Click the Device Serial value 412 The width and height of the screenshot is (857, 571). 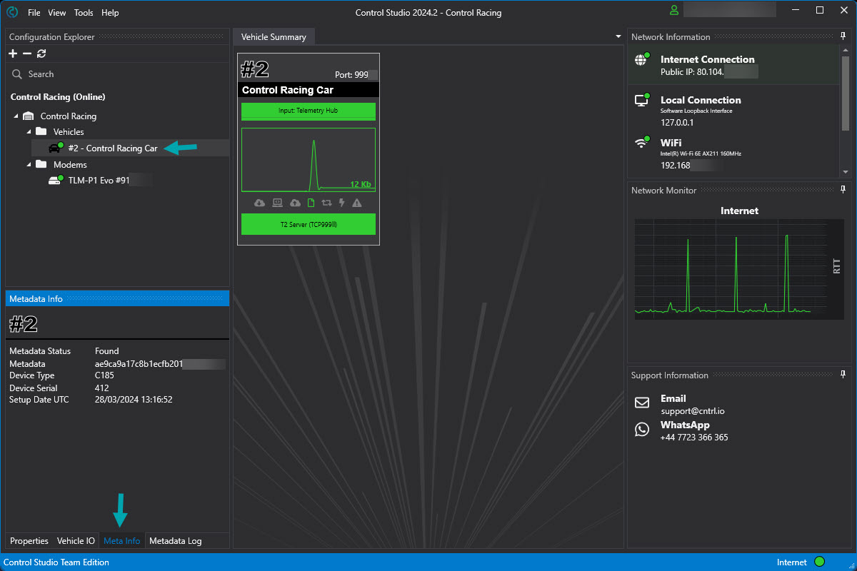[x=102, y=388]
